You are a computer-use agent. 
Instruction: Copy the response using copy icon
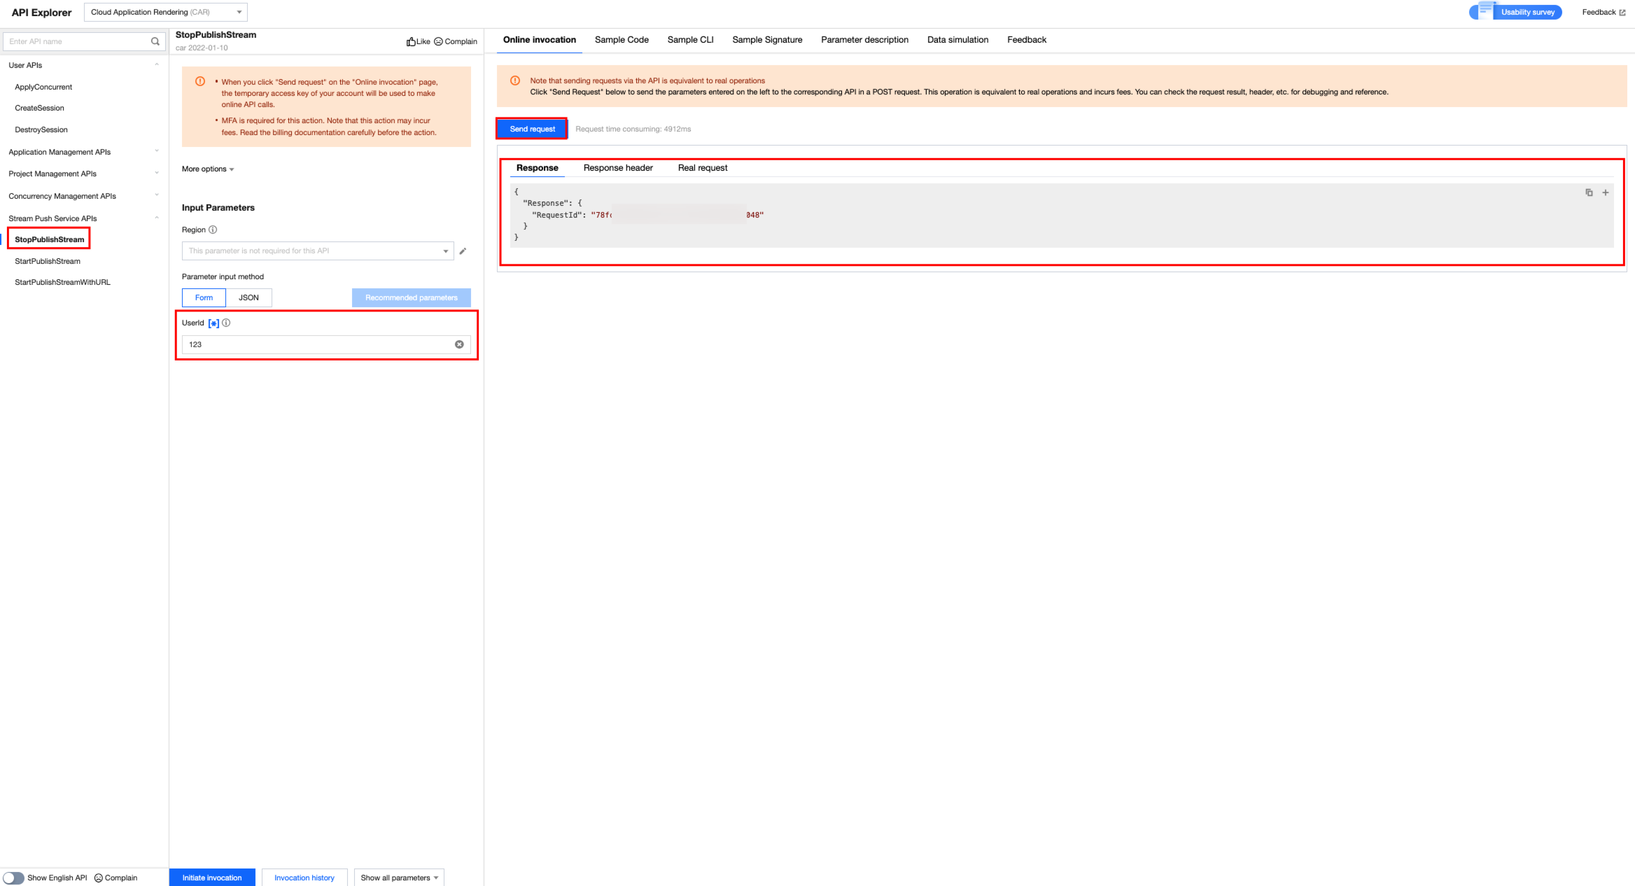tap(1589, 192)
